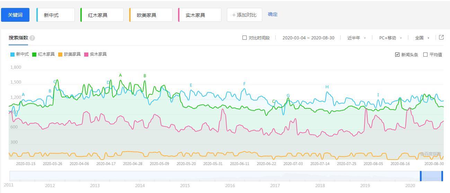This screenshot has width=450, height=193.
Task: Click news marker E on chart
Action: coord(191,85)
